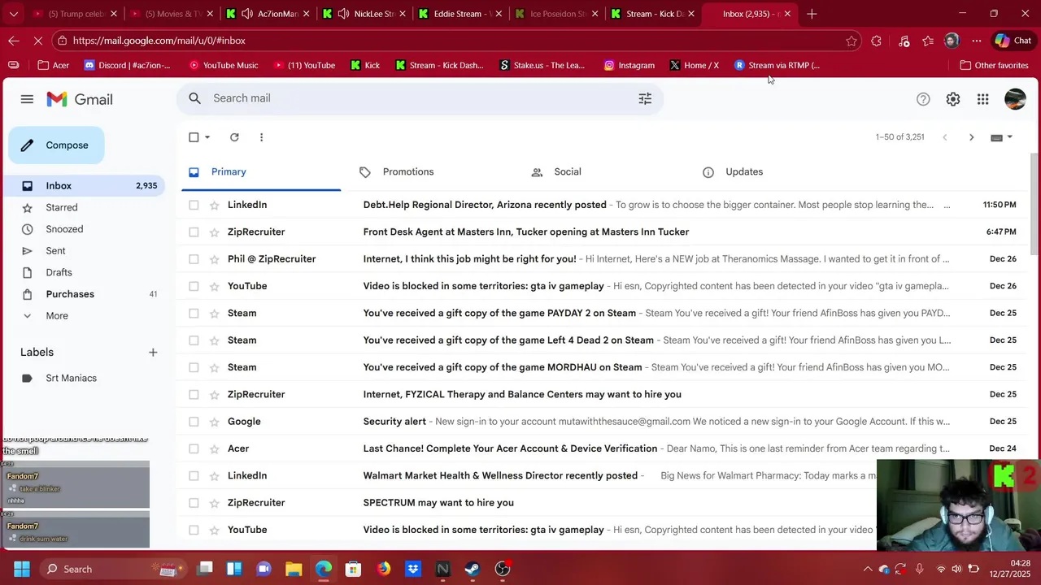The height and width of the screenshot is (585, 1041).
Task: Open File Explorer from the taskbar
Action: [294, 569]
